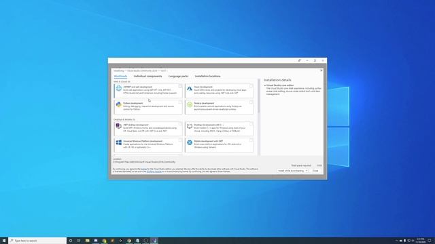Screen dimensions: 435x244
Task: Click the Universal Windows Platform development icon
Action: coord(119,142)
